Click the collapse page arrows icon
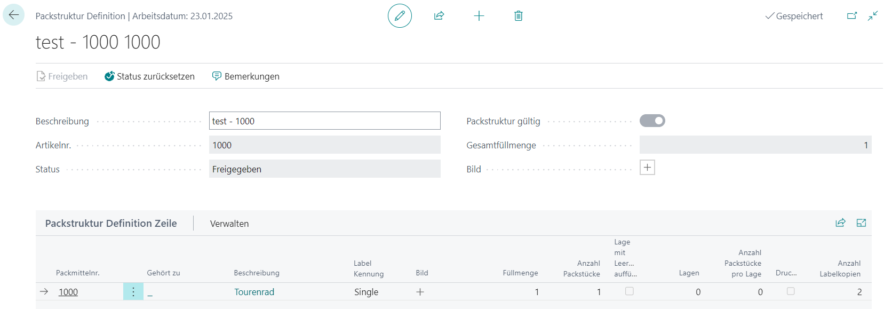The image size is (884, 309). click(x=873, y=16)
